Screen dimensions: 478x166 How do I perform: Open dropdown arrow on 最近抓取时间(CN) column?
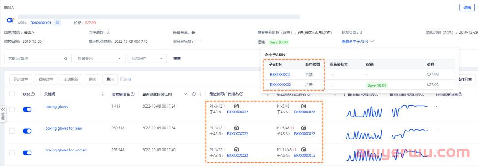click(185, 94)
